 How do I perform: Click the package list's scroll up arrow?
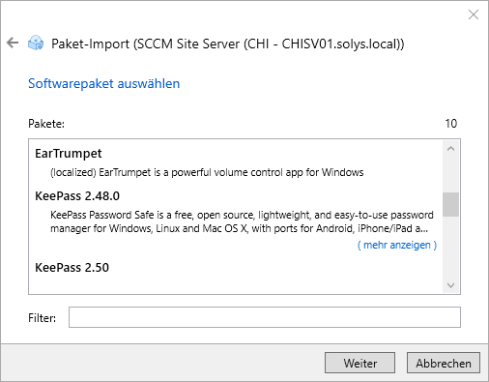click(x=450, y=149)
